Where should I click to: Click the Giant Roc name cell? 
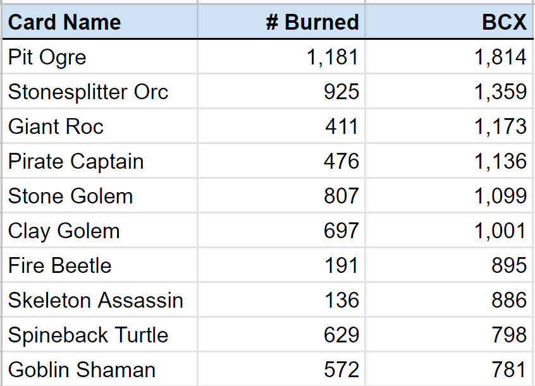click(56, 127)
